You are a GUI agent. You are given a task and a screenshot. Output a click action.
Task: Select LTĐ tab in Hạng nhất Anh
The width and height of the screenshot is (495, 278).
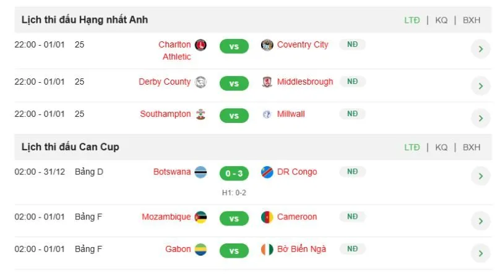click(x=412, y=20)
